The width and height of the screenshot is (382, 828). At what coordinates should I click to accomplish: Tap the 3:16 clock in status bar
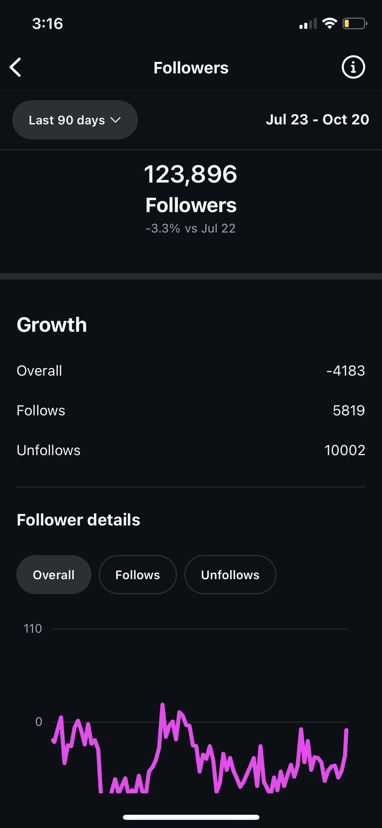(x=48, y=24)
